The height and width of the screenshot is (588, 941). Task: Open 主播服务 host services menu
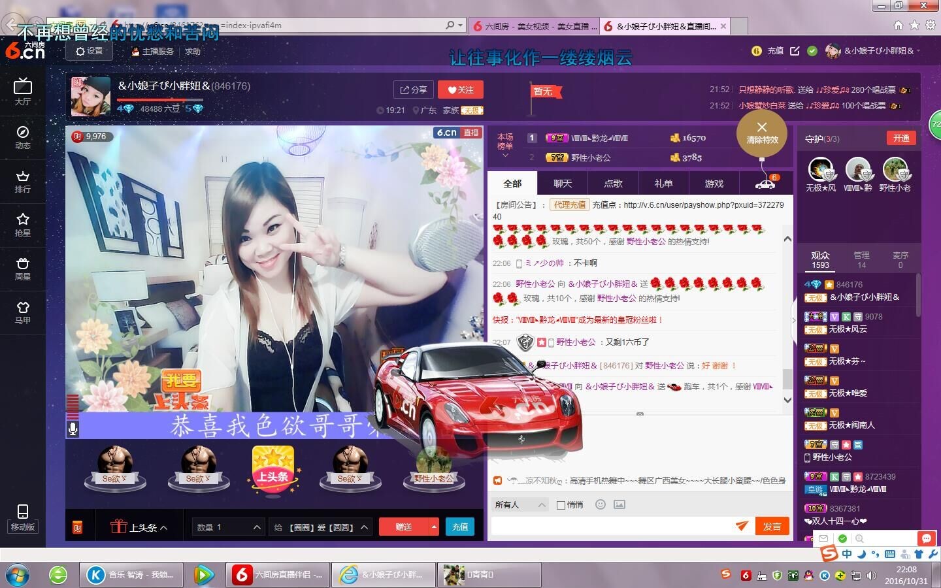153,51
